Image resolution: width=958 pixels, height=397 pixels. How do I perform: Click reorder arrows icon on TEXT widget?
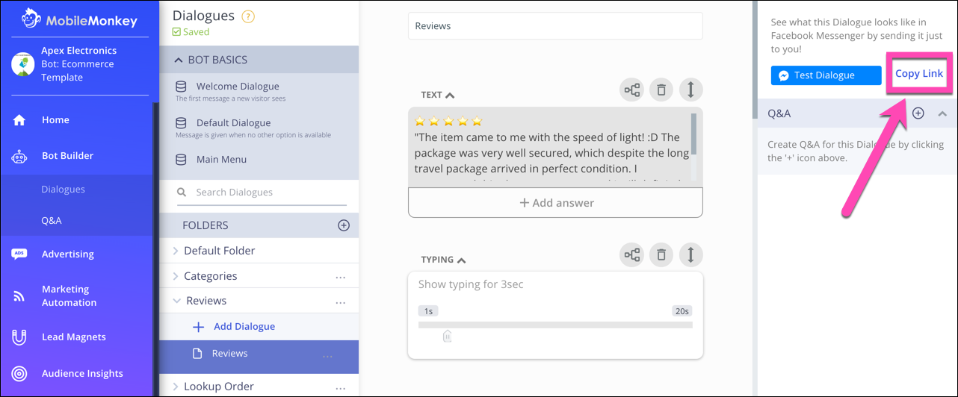pos(690,90)
